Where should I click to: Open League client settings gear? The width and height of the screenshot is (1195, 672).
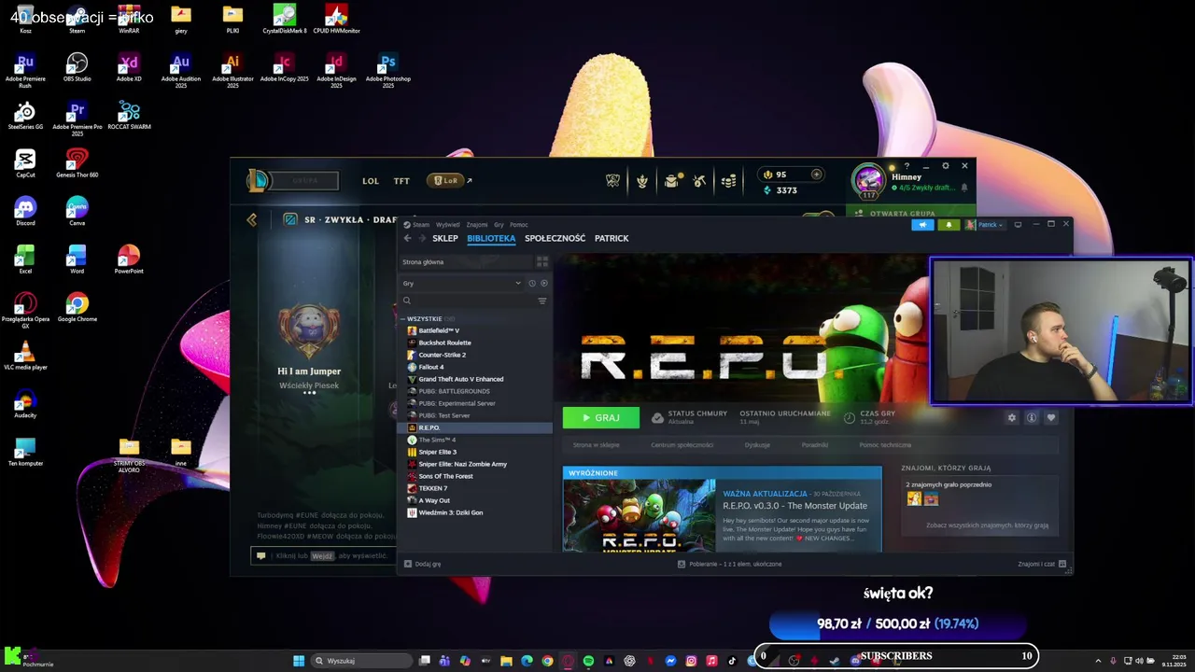945,166
